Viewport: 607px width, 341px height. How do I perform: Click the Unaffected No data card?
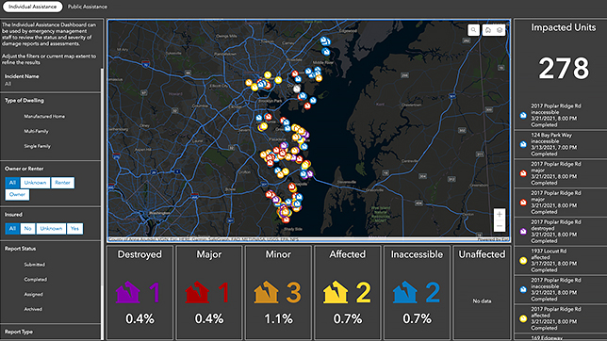(482, 293)
